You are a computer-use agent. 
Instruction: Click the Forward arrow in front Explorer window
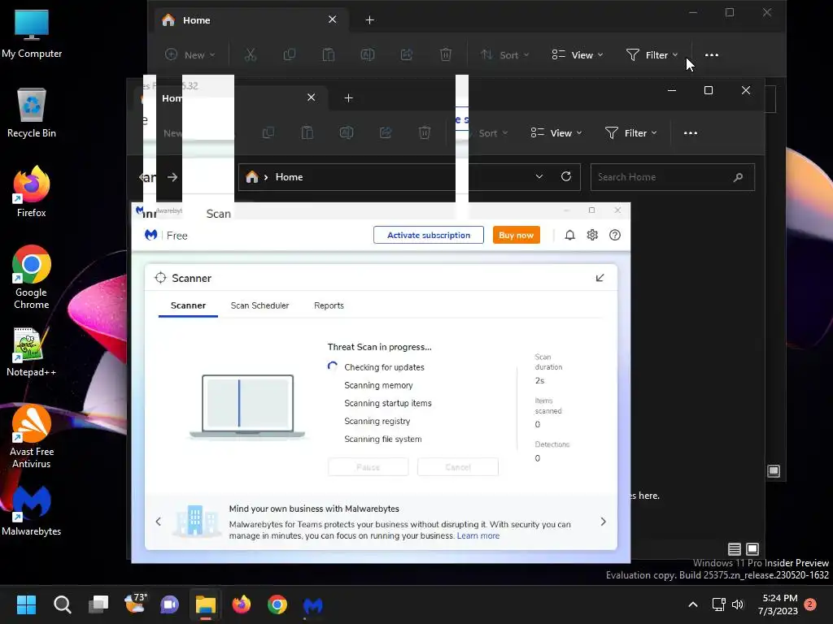pyautogui.click(x=172, y=176)
